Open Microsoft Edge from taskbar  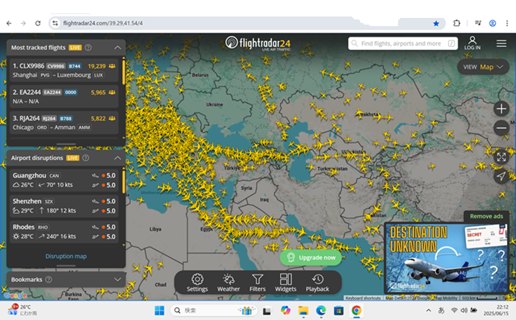pos(321,310)
